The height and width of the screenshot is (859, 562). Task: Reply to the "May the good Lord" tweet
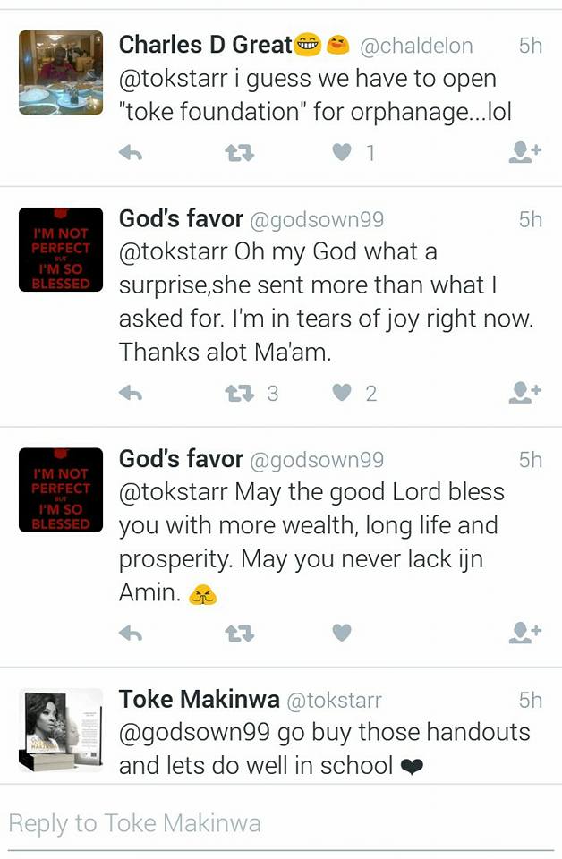132,633
